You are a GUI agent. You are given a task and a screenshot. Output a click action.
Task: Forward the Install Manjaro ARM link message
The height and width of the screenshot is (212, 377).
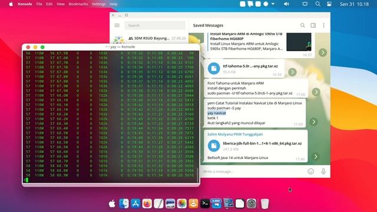point(323,52)
